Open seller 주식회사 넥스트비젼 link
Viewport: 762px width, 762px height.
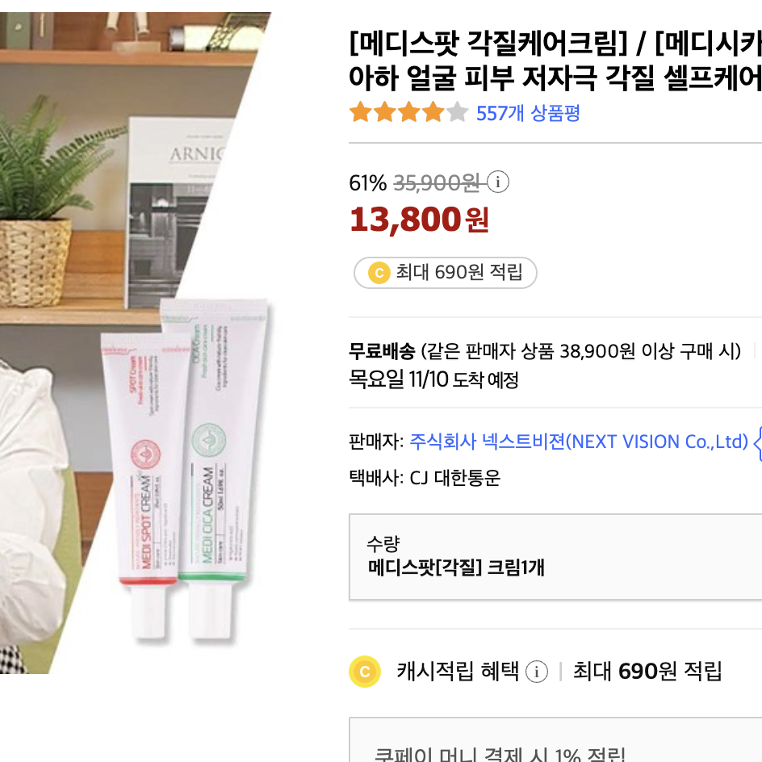point(578,442)
